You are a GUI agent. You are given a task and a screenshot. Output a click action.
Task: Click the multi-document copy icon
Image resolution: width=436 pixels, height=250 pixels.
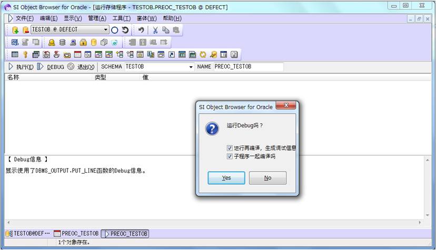pos(104,42)
